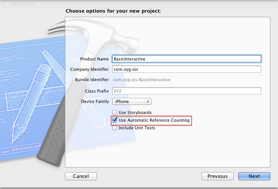Enable the Use Storyboards checkbox

(115, 112)
